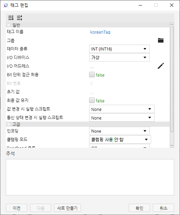This screenshot has height=215, width=180.
Task: Click the scrollbar down arrow
Action: point(172,146)
